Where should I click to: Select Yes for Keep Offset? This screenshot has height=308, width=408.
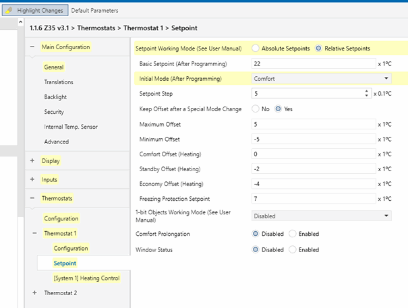click(x=278, y=109)
